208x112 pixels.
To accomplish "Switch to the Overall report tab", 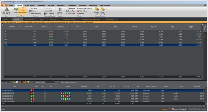I will point(6,19).
